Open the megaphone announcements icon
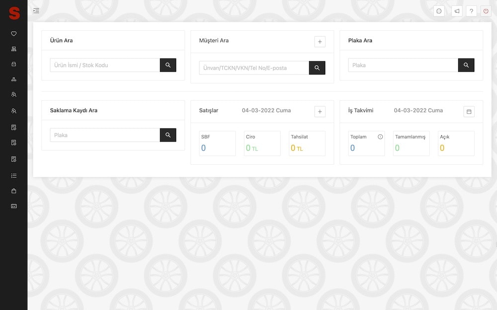The width and height of the screenshot is (497, 310). pyautogui.click(x=457, y=11)
